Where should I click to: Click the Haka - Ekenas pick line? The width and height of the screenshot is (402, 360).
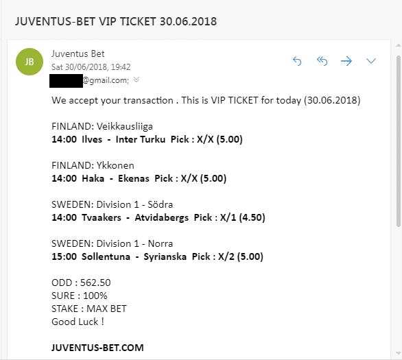(x=139, y=178)
